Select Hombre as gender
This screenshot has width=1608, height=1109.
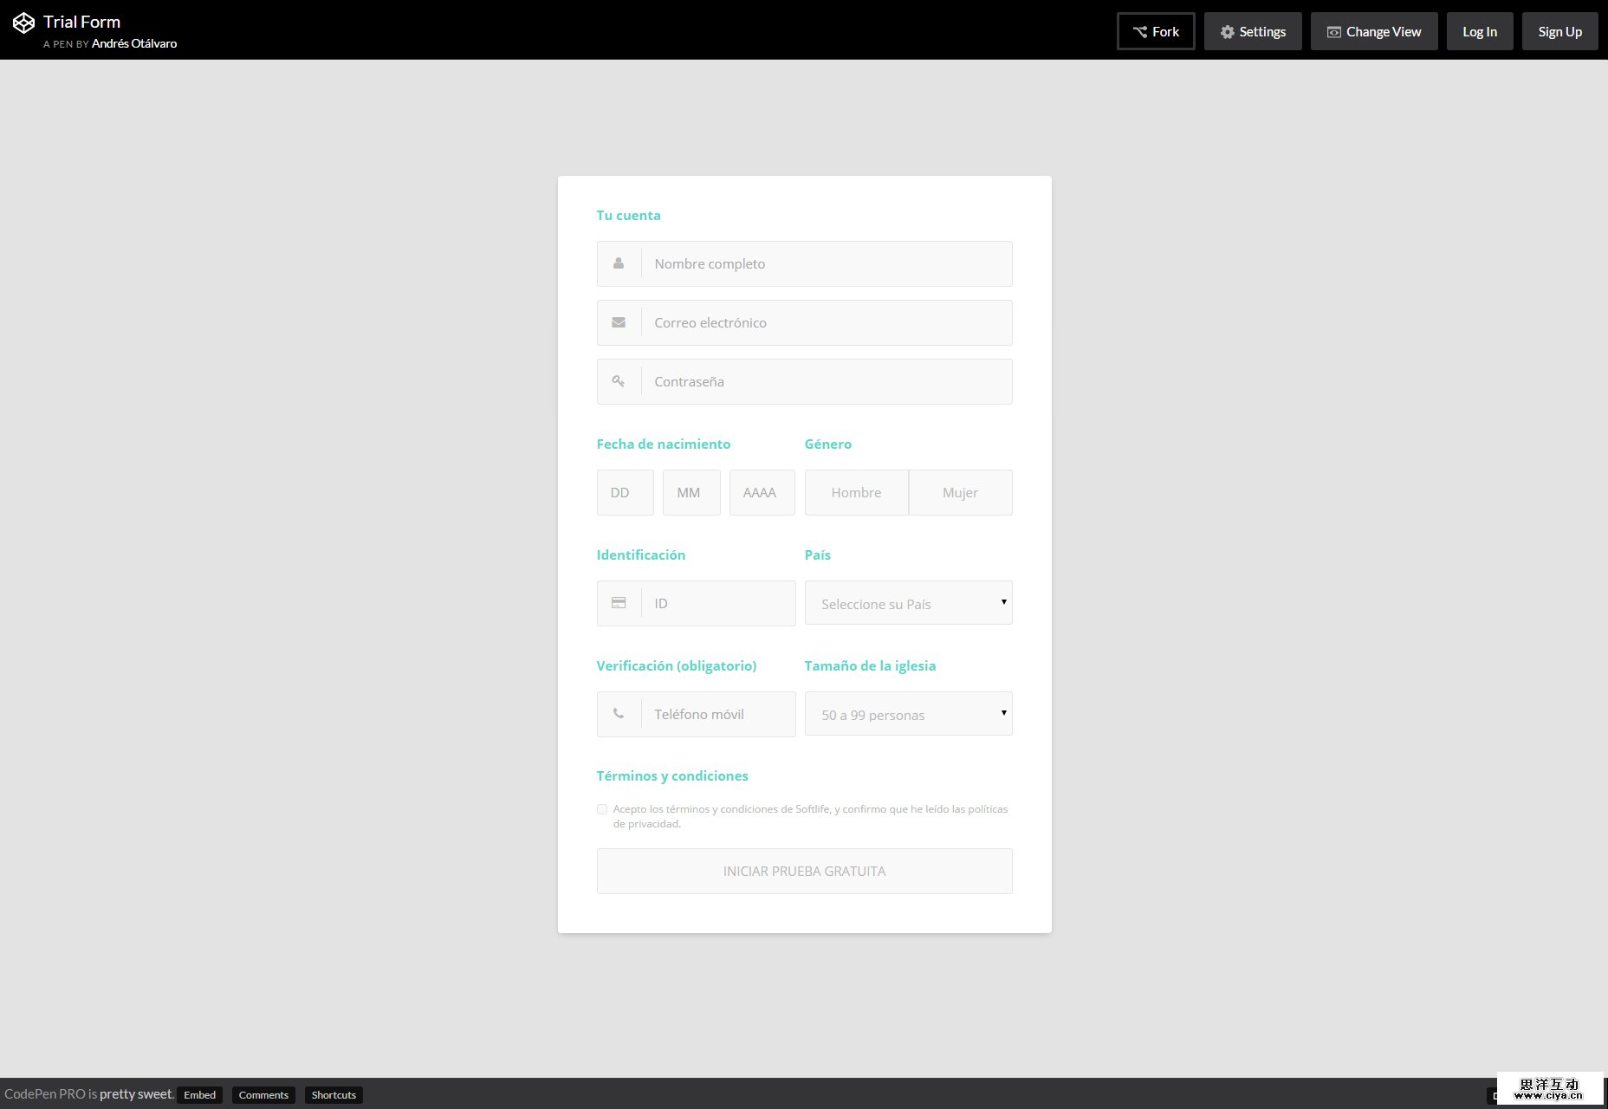pos(856,491)
